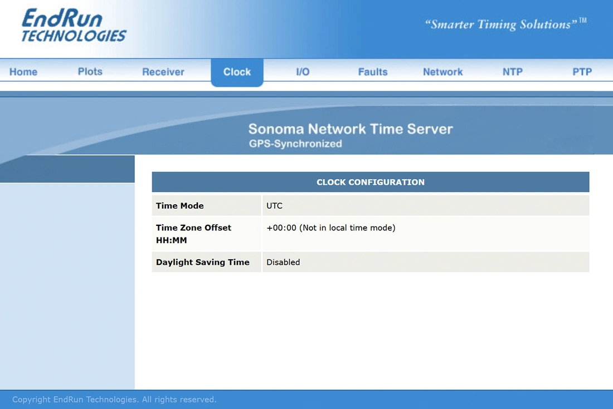
Task: Switch to the Receiver tab
Action: [163, 72]
